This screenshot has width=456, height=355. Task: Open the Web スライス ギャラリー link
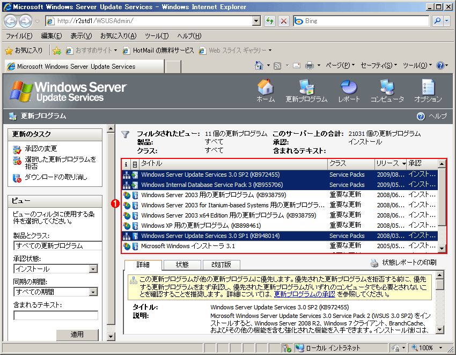click(236, 50)
